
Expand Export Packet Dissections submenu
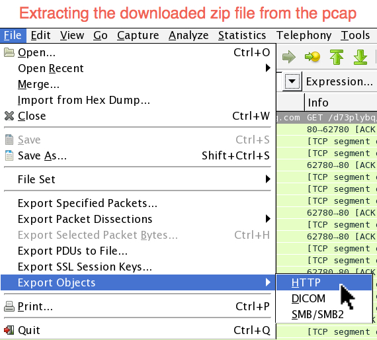138,219
